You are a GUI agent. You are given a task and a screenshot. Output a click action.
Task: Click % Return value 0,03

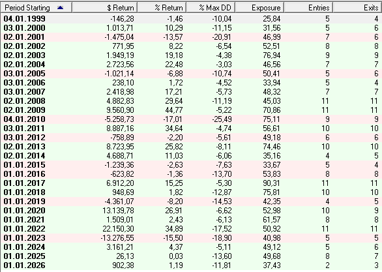pyautogui.click(x=175, y=256)
